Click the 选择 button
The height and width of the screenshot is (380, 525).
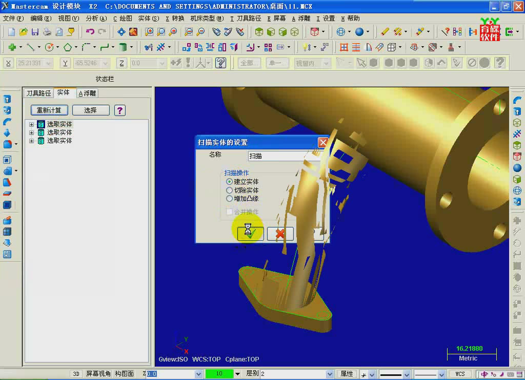(x=91, y=110)
